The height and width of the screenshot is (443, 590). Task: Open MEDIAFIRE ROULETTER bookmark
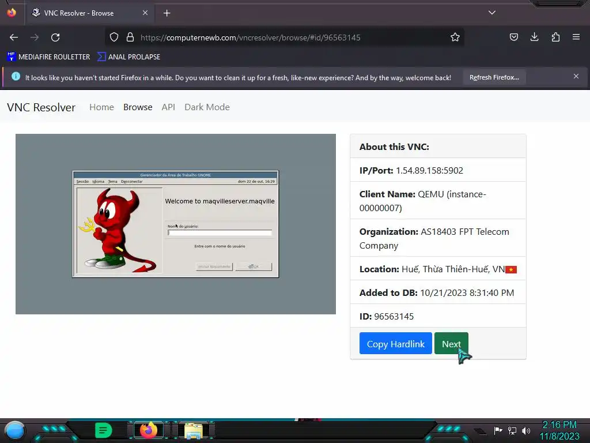(48, 57)
